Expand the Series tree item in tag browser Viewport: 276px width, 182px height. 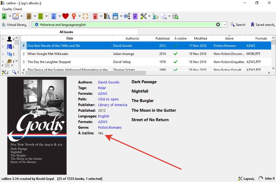(x=3, y=54)
